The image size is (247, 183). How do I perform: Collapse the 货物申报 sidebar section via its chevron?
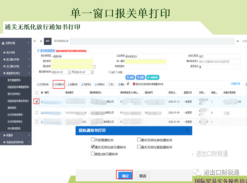coord(28,43)
